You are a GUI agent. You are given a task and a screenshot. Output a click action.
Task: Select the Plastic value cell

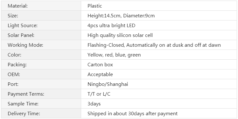point(159,6)
